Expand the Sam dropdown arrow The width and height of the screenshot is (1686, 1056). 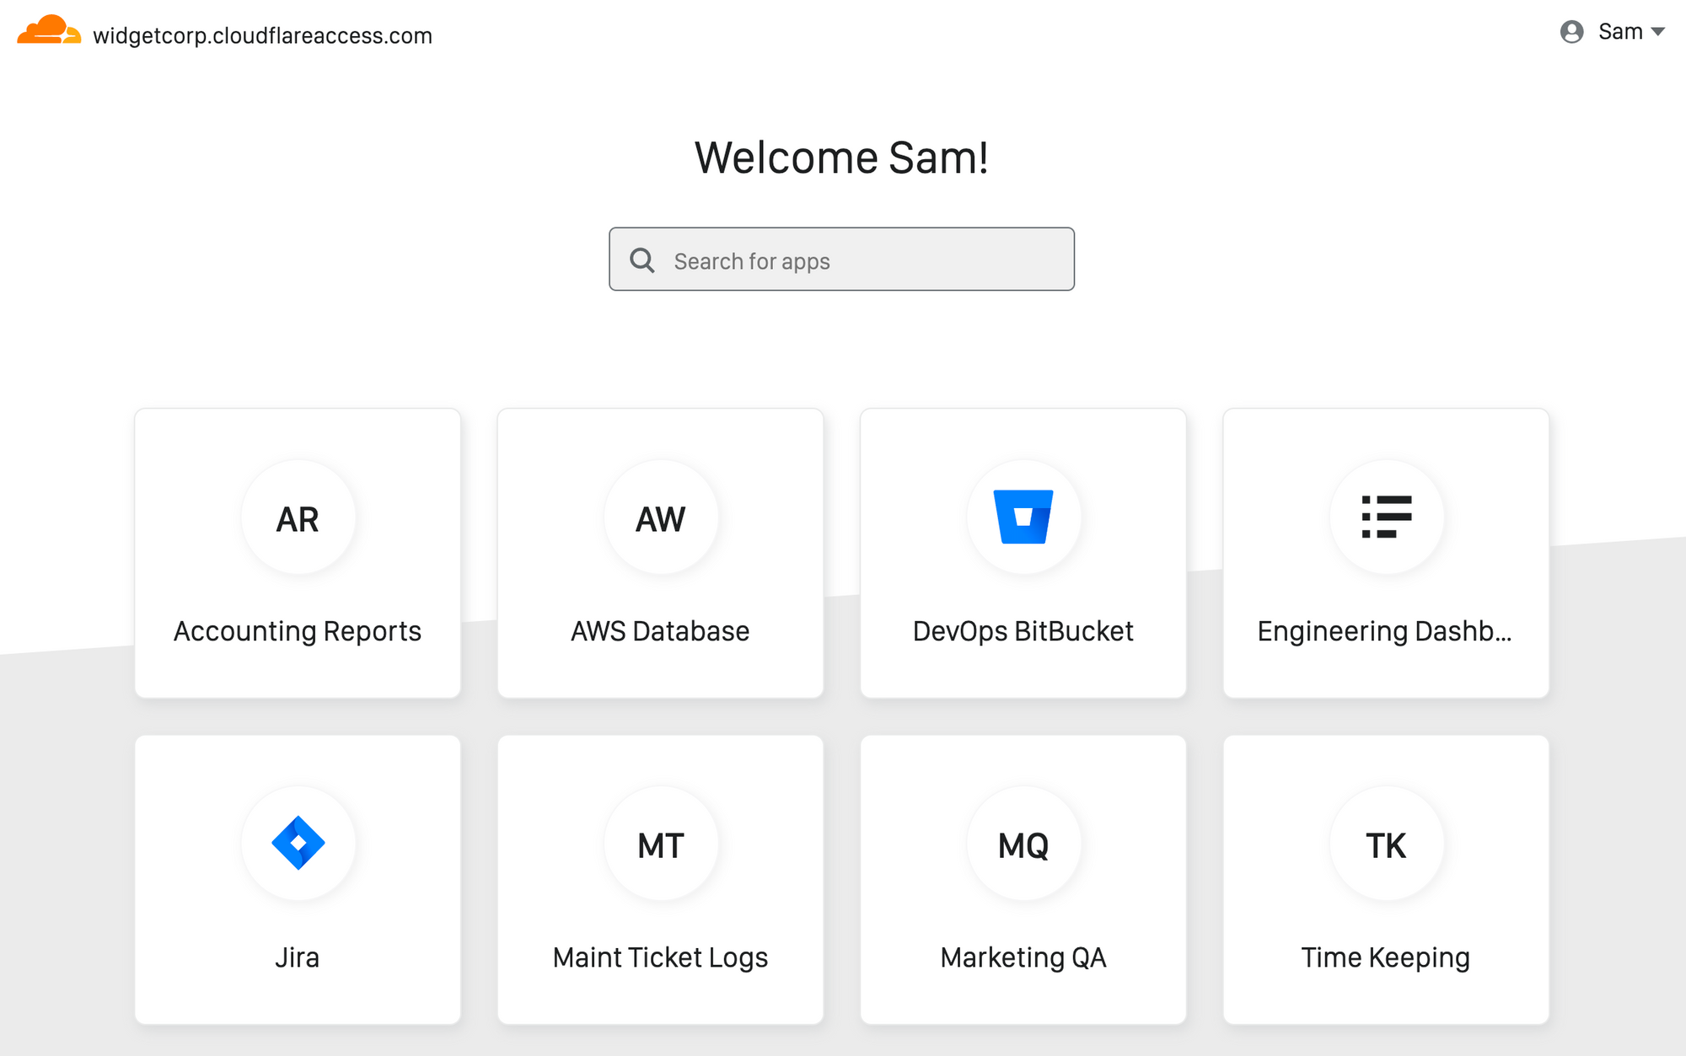point(1657,32)
